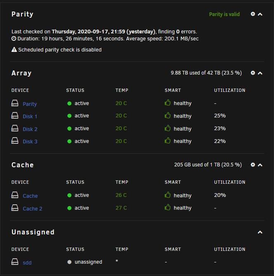Viewport: 274px width, 276px height.
Task: Click the green status dot for Parity
Action: click(69, 103)
